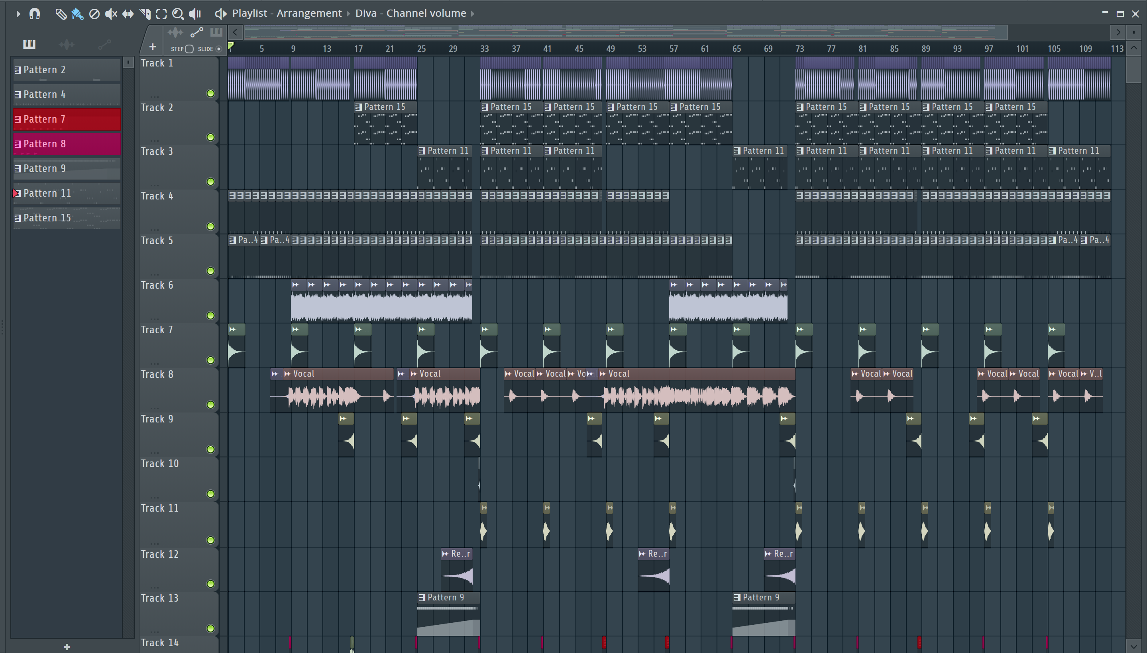The height and width of the screenshot is (653, 1147).
Task: Expand arrow after Playlist - Arrangement
Action: 348,14
